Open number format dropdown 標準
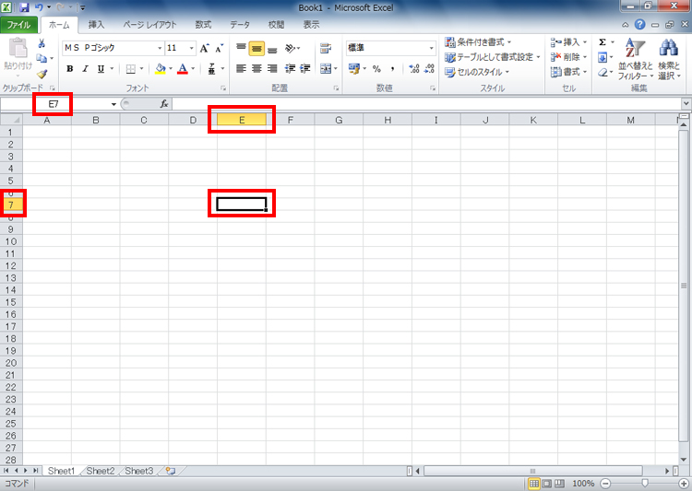This screenshot has height=491, width=692. click(x=431, y=48)
